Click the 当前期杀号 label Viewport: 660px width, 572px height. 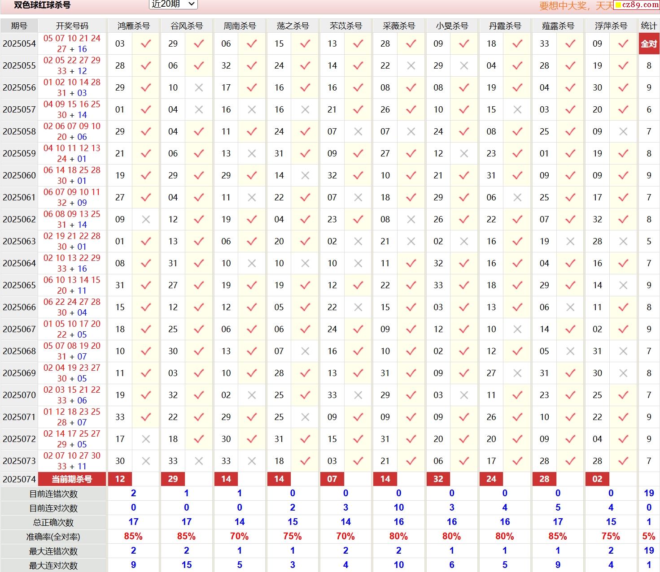[72, 479]
